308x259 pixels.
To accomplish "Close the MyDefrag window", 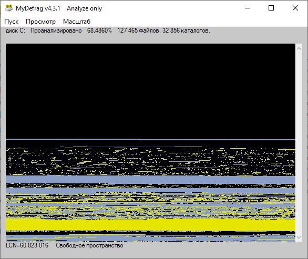I will click(295, 8).
